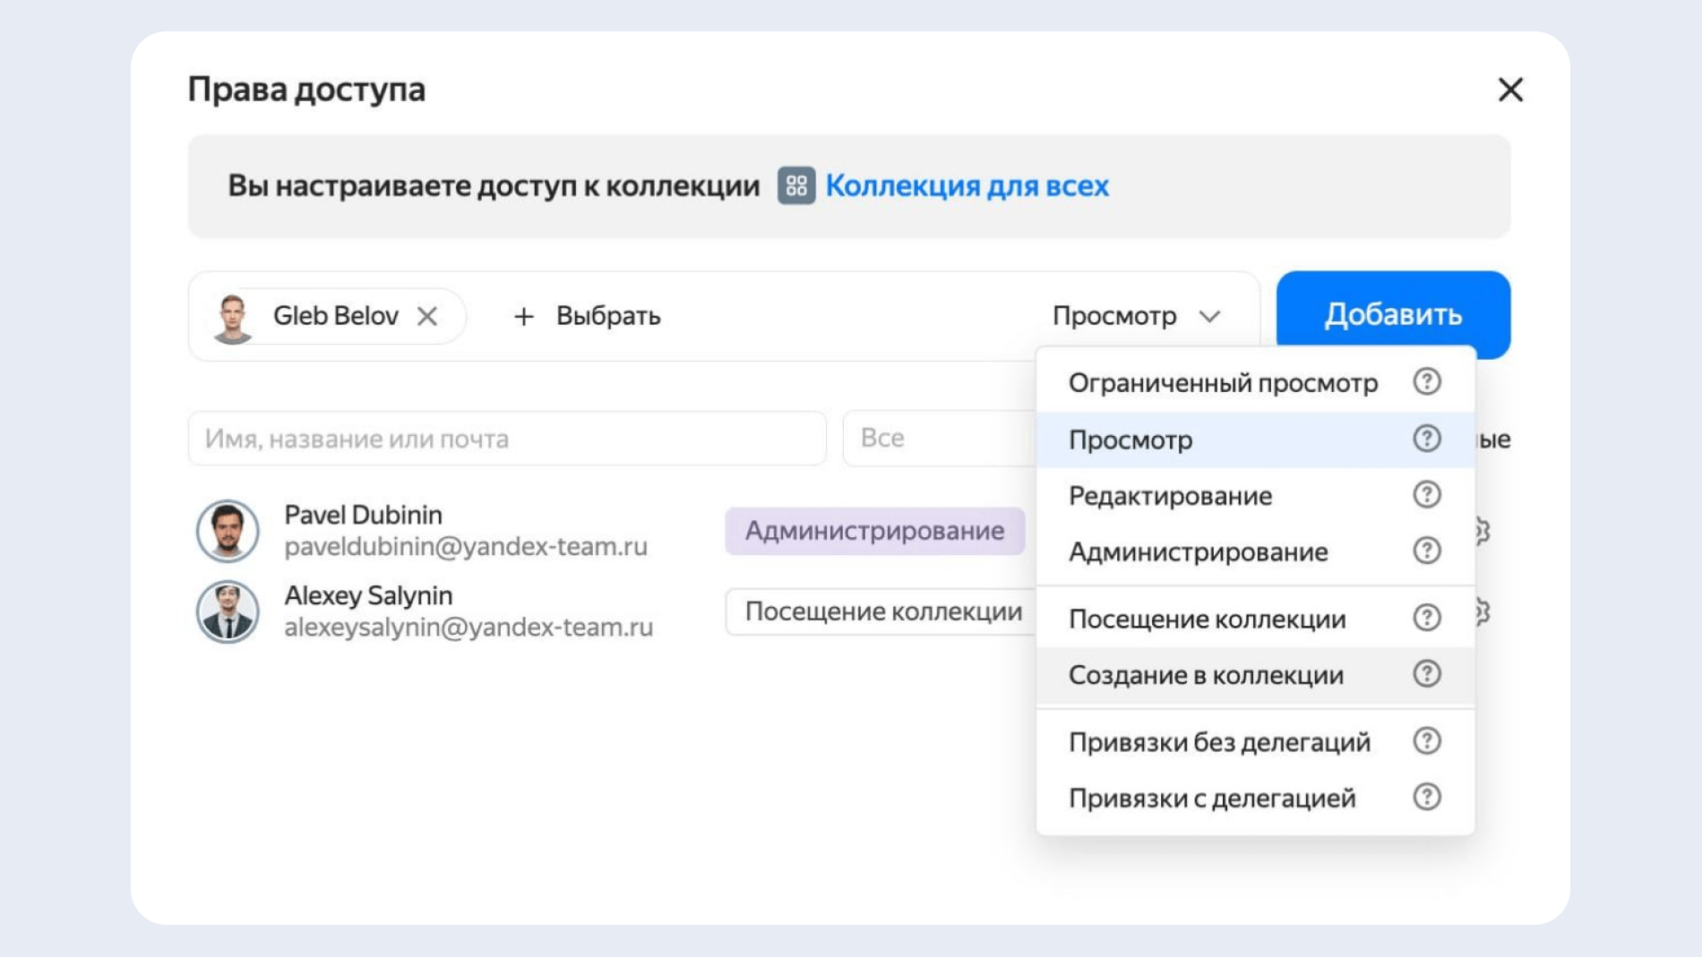Show help for Редактирование option
The image size is (1702, 957).
(1426, 495)
